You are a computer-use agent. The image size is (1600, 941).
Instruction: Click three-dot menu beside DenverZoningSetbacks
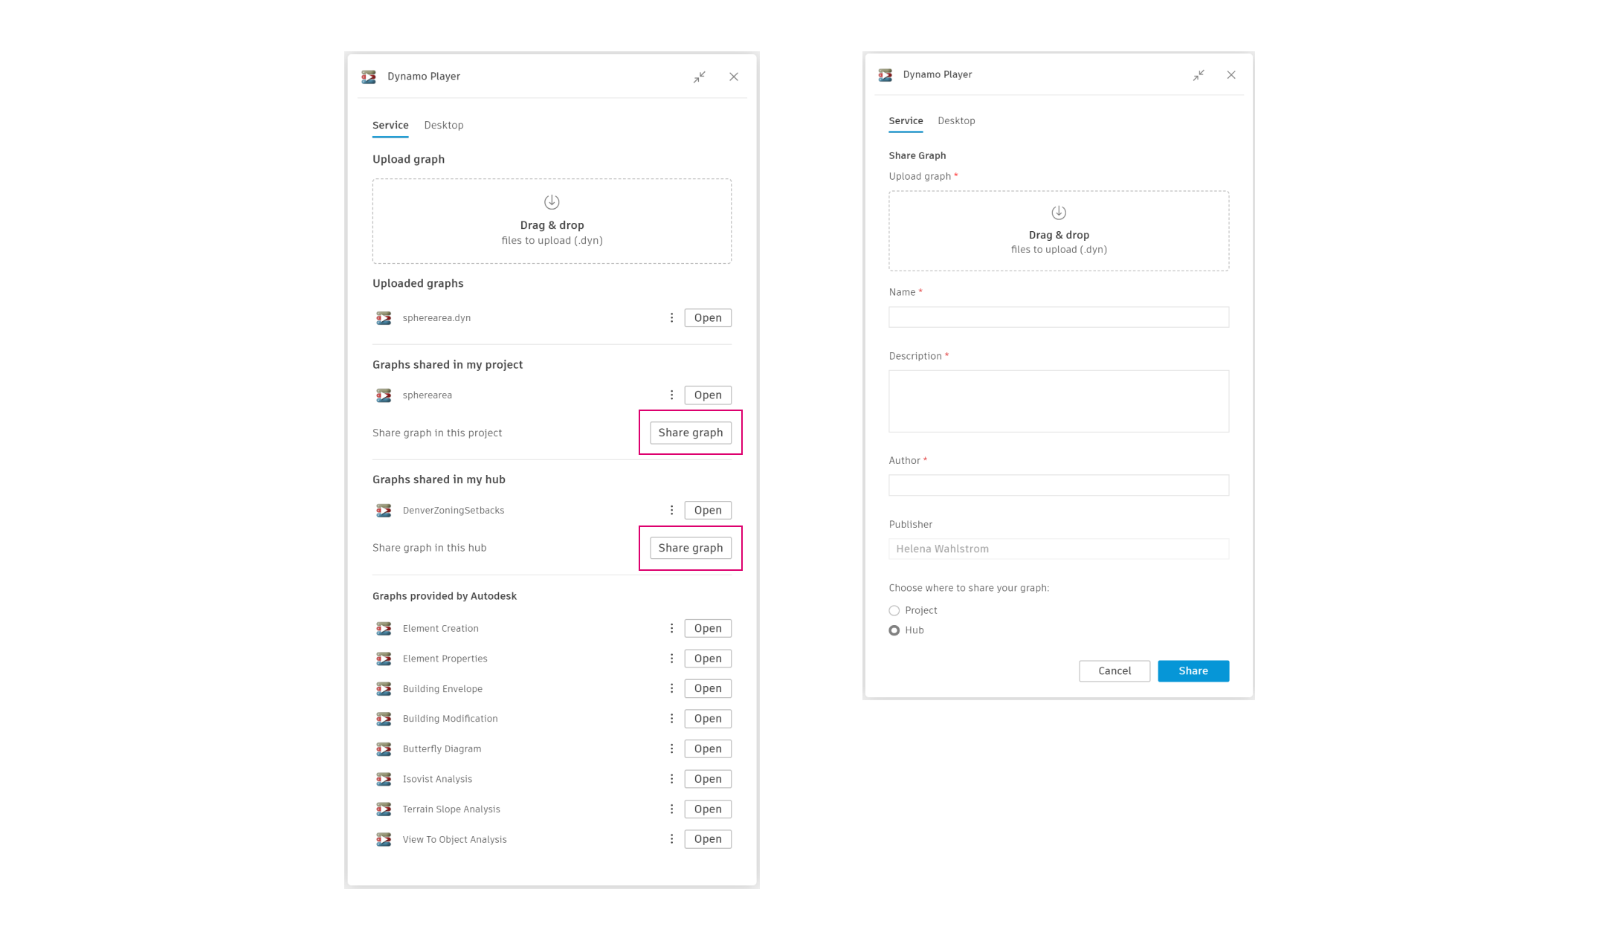[x=671, y=511]
